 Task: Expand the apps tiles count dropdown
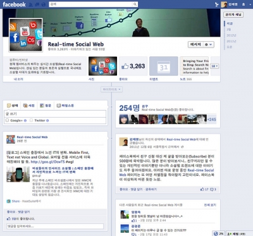215,66
